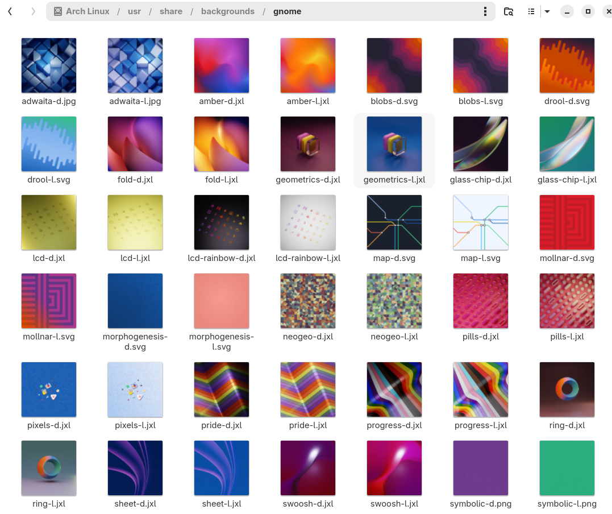
Task: Pick the amber-l.jxl wallpaper thumbnail
Action: coord(308,65)
